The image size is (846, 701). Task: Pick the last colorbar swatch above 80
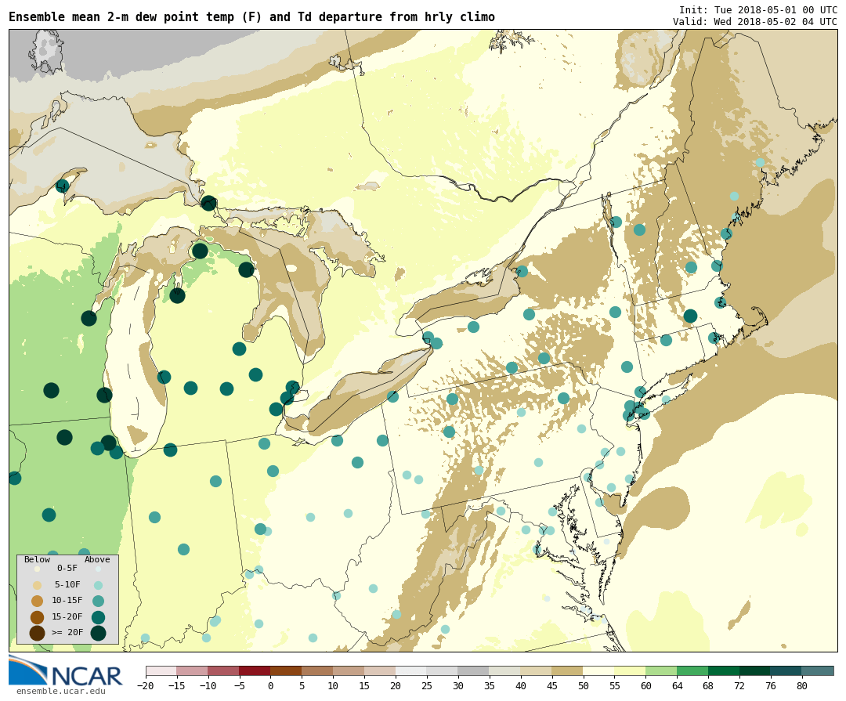pos(818,670)
